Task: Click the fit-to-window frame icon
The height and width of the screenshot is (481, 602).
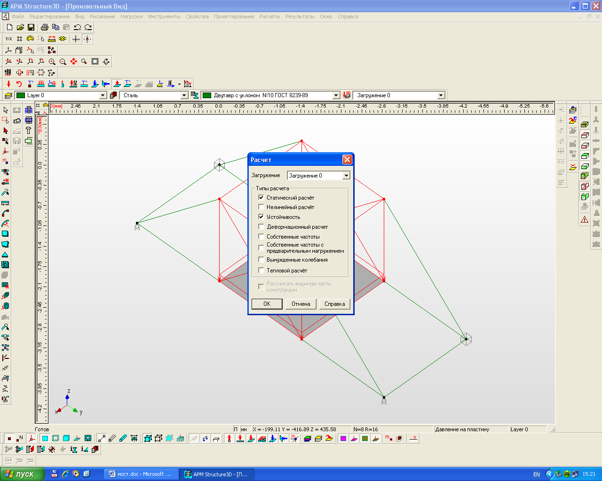Action: tap(95, 62)
